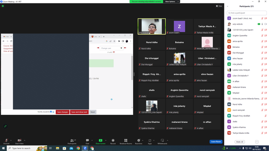Click the red previous-user arrow in shared page
Image resolution: width=269 pixels, height=151 pixels.
click(98, 48)
